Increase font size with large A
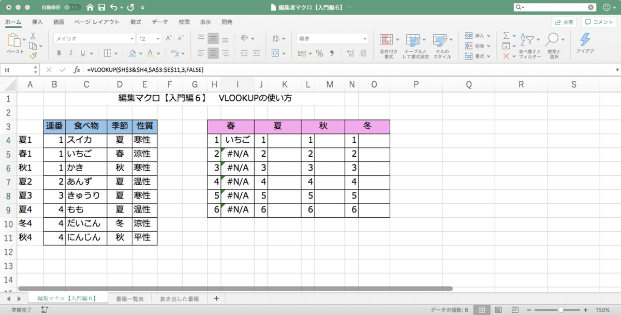Screen dimensions: 621x315 [x=169, y=38]
